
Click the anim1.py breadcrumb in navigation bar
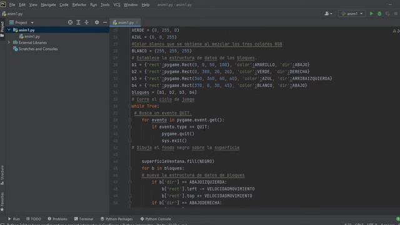[12, 14]
